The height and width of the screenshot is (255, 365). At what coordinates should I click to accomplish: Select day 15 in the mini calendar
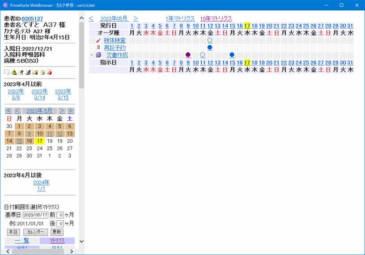pyautogui.click(x=19, y=141)
